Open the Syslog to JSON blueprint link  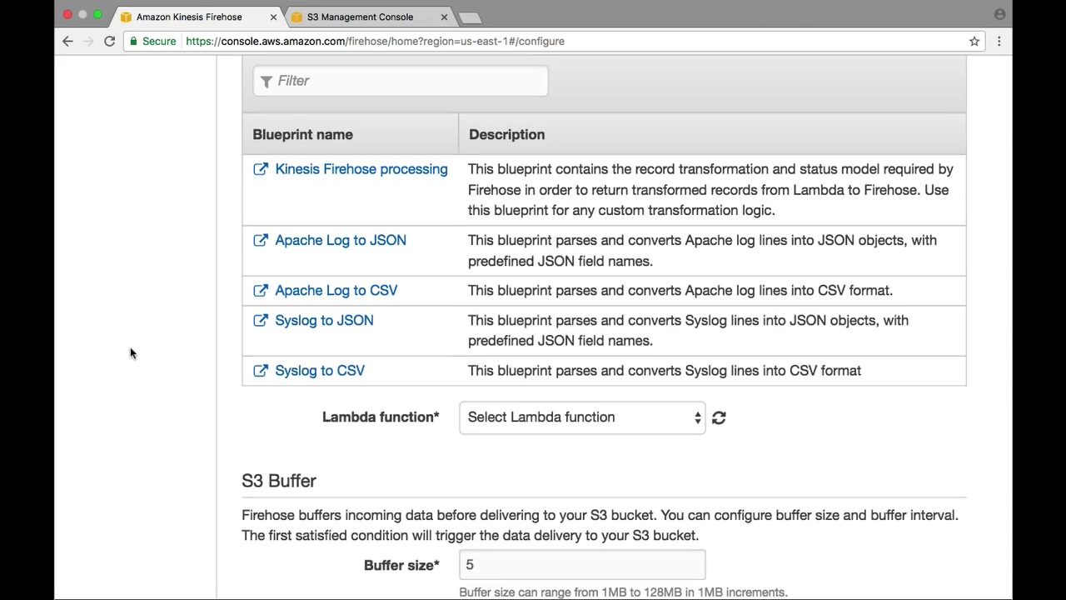point(324,320)
